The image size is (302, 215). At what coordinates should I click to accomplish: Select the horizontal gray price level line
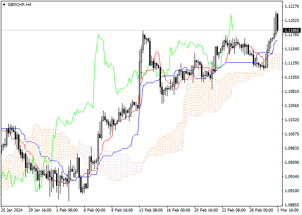point(142,31)
